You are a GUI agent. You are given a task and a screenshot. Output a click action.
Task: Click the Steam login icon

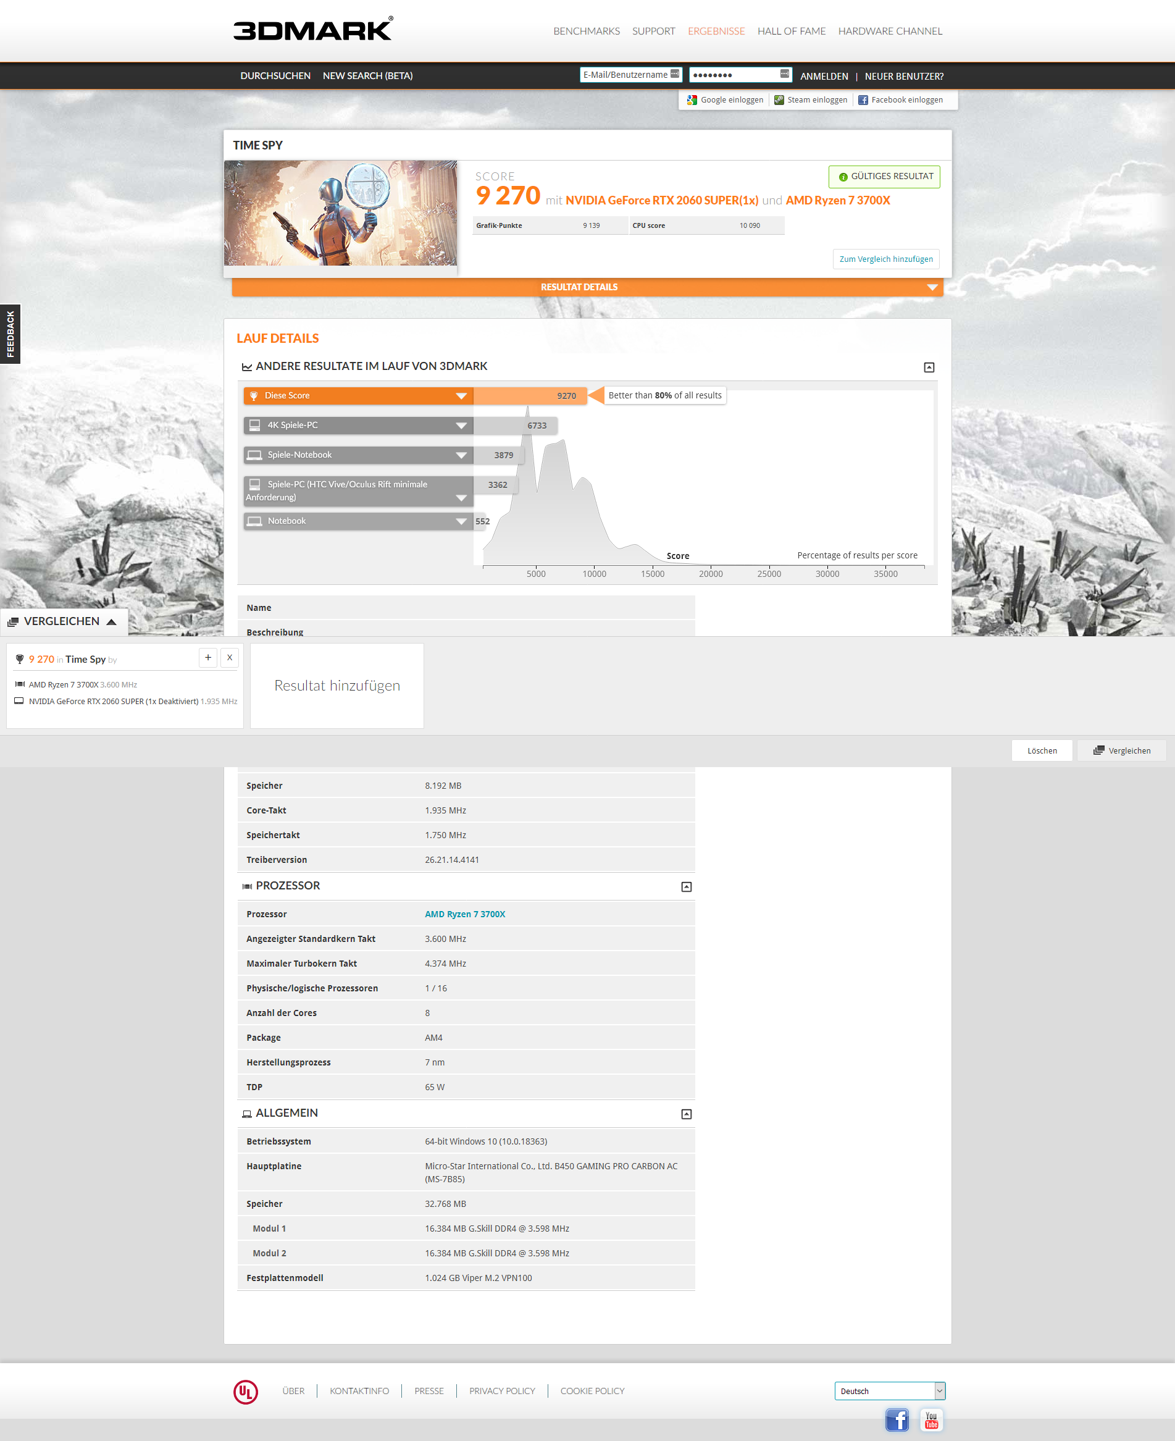click(779, 99)
